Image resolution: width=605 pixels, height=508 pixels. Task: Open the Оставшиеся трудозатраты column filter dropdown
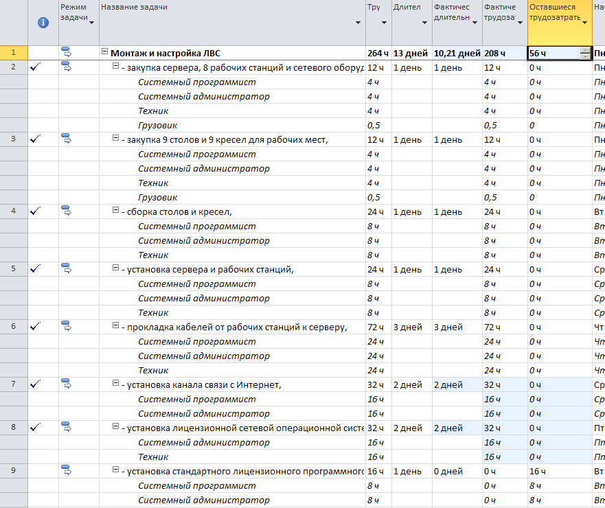point(584,23)
